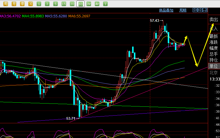Select the quarterly (季) period button
The height and width of the screenshot is (138, 220).
[22, 4]
